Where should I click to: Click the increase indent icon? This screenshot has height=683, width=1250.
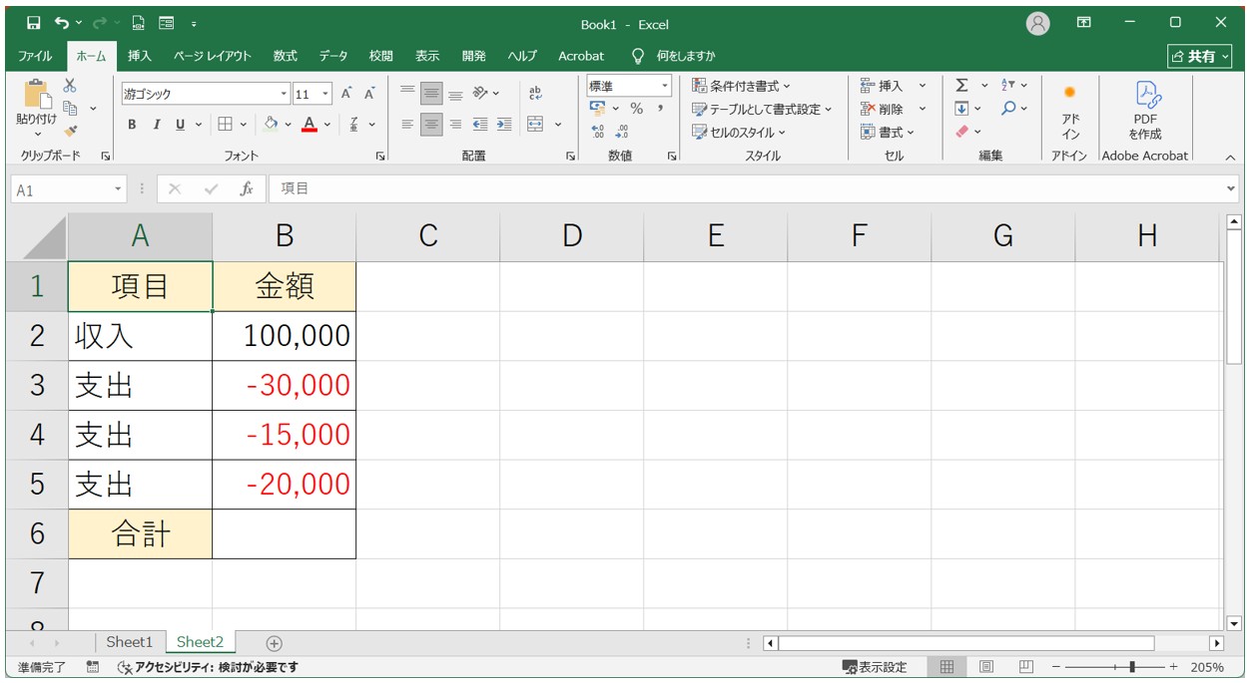pos(504,125)
